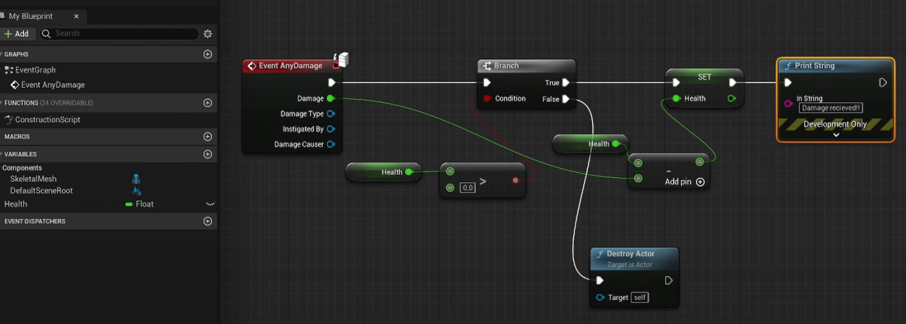Click Health getter node beside greater-than
906x324 pixels.
384,172
